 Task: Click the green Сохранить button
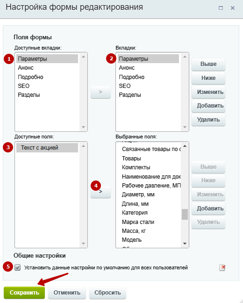point(24,293)
